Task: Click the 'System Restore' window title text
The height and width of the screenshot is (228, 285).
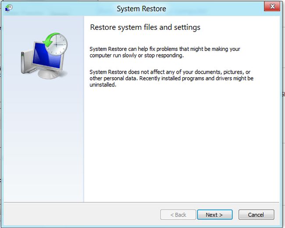Action: click(142, 9)
